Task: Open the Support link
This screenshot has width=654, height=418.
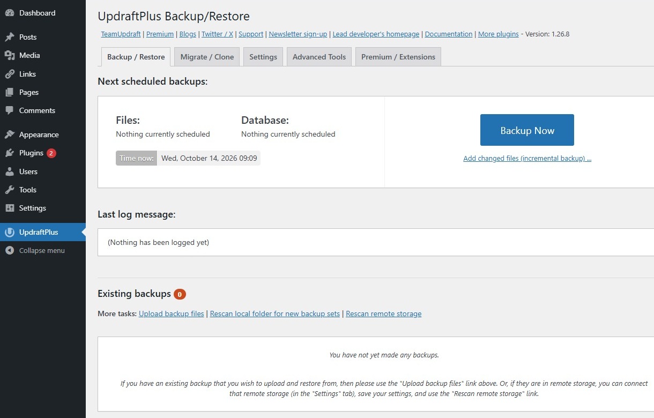Action: pos(251,34)
